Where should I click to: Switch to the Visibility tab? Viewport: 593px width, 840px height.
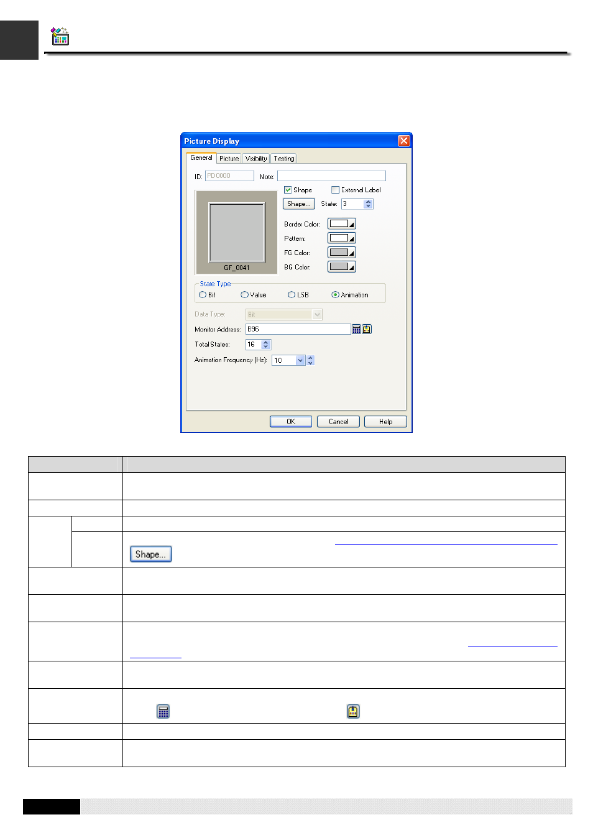tap(255, 159)
